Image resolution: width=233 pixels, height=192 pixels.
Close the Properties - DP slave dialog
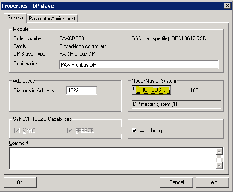(227, 6)
